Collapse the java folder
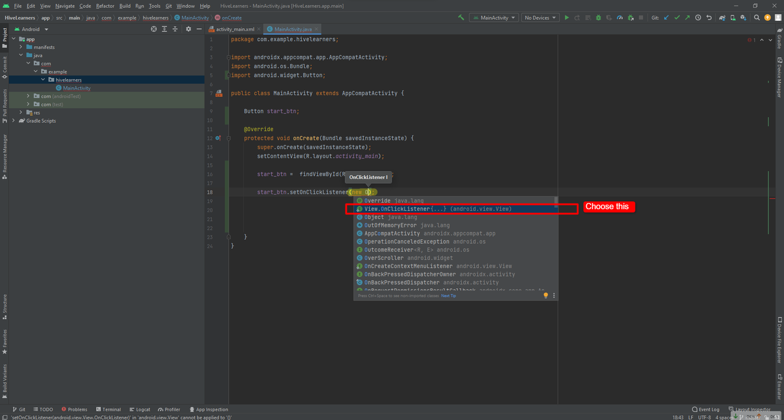784x420 pixels. [x=21, y=55]
